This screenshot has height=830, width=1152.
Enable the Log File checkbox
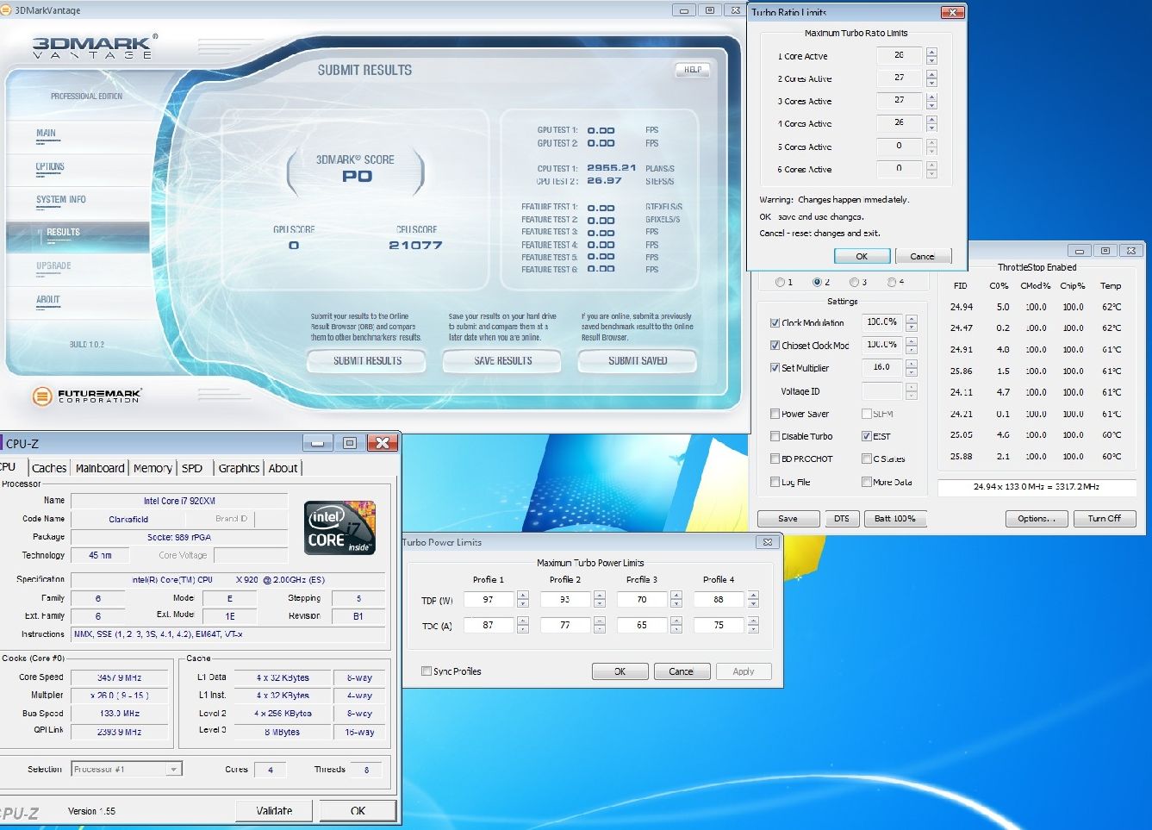pyautogui.click(x=775, y=482)
